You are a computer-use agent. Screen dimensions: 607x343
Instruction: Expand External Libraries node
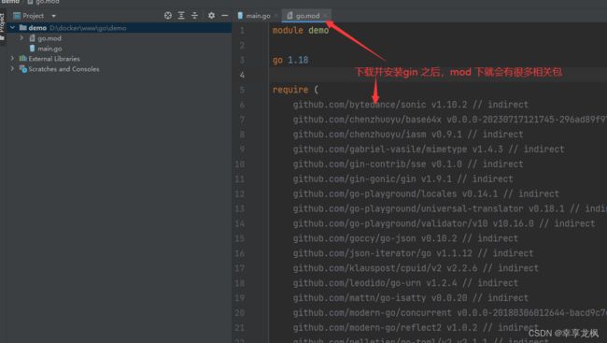12,59
